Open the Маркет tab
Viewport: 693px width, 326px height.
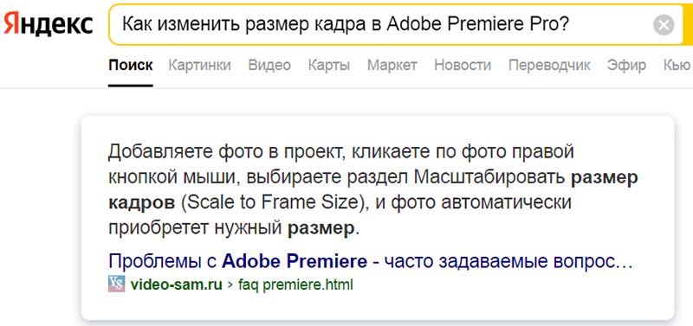(392, 66)
